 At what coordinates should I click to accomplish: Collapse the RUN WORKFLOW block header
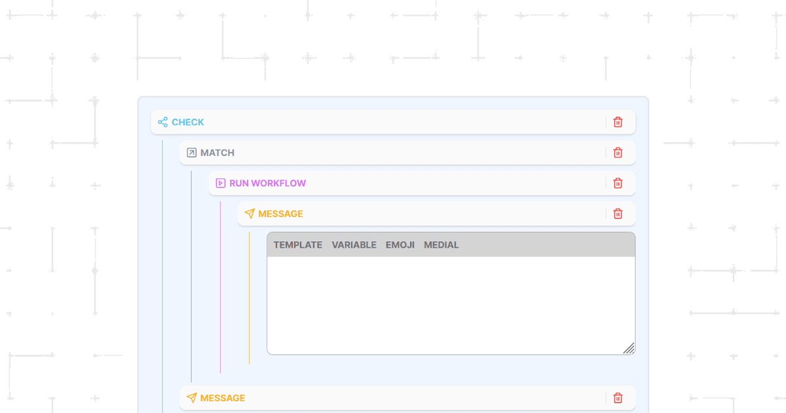click(426, 184)
